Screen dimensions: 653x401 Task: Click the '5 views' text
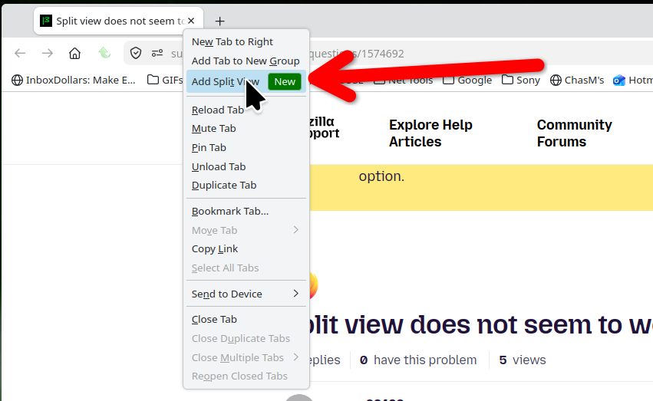click(x=523, y=360)
